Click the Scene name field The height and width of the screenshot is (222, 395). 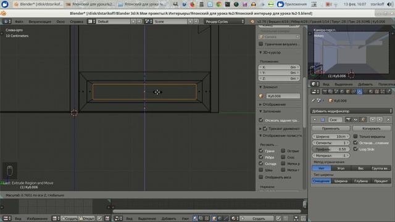[x=170, y=22]
